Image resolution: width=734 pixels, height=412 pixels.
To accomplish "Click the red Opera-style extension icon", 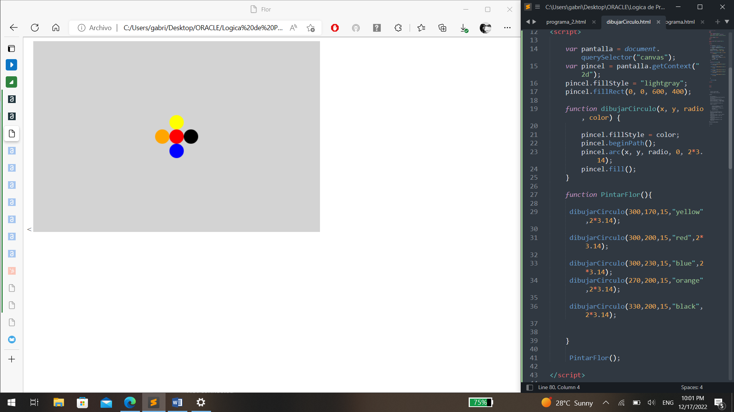I will tap(335, 28).
